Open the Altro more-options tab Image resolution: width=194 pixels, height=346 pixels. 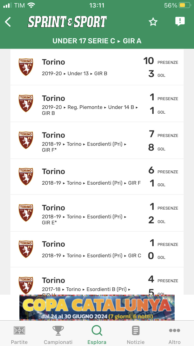pyautogui.click(x=175, y=335)
